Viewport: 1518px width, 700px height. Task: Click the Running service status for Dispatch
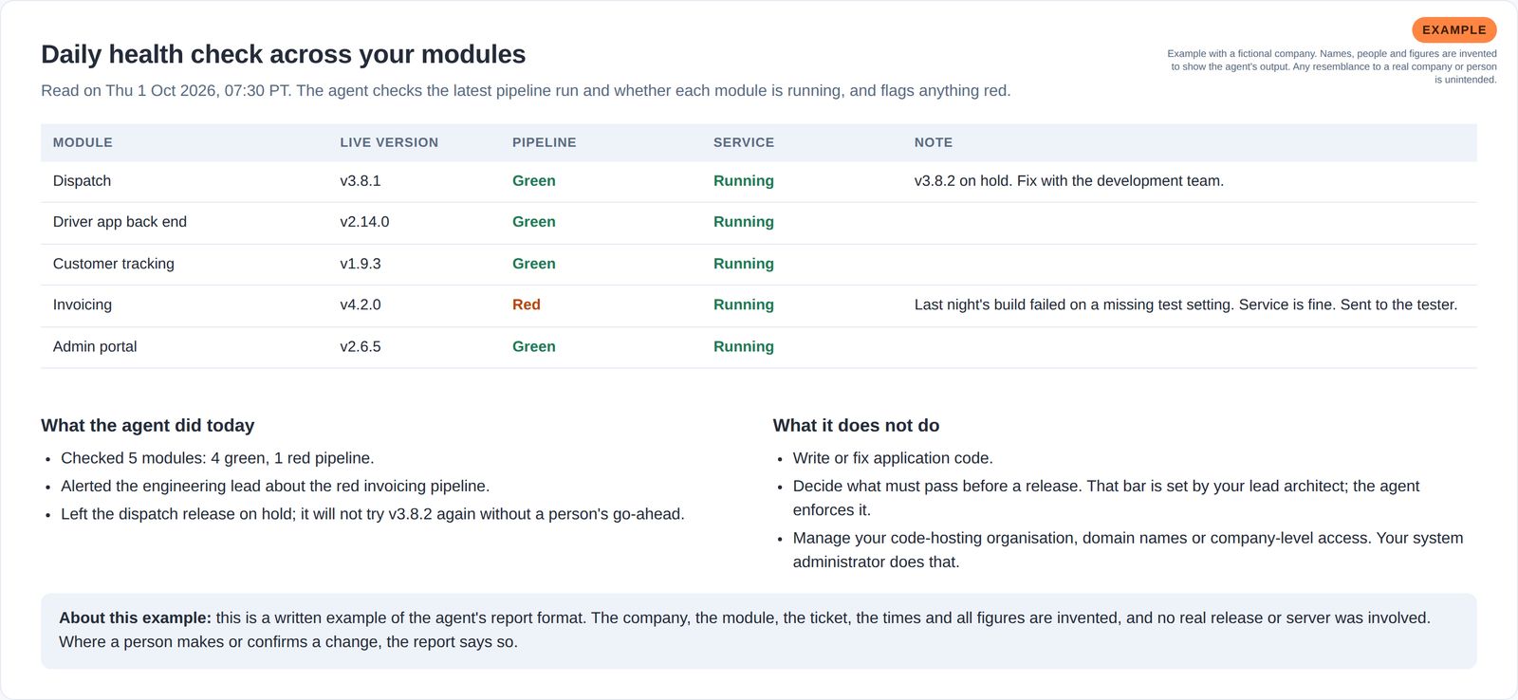(744, 181)
